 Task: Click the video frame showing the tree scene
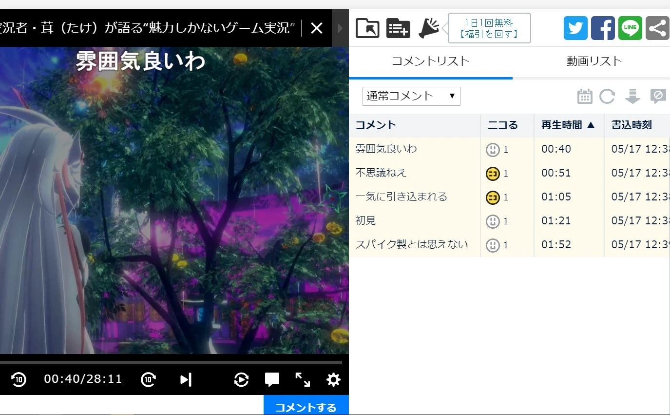174,200
